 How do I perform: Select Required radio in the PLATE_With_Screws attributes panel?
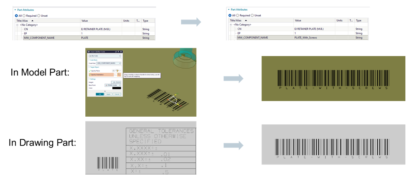[237, 15]
